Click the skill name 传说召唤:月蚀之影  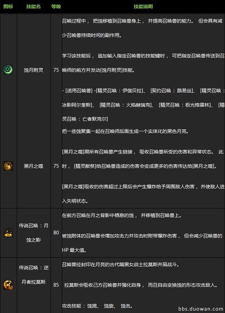point(33,233)
